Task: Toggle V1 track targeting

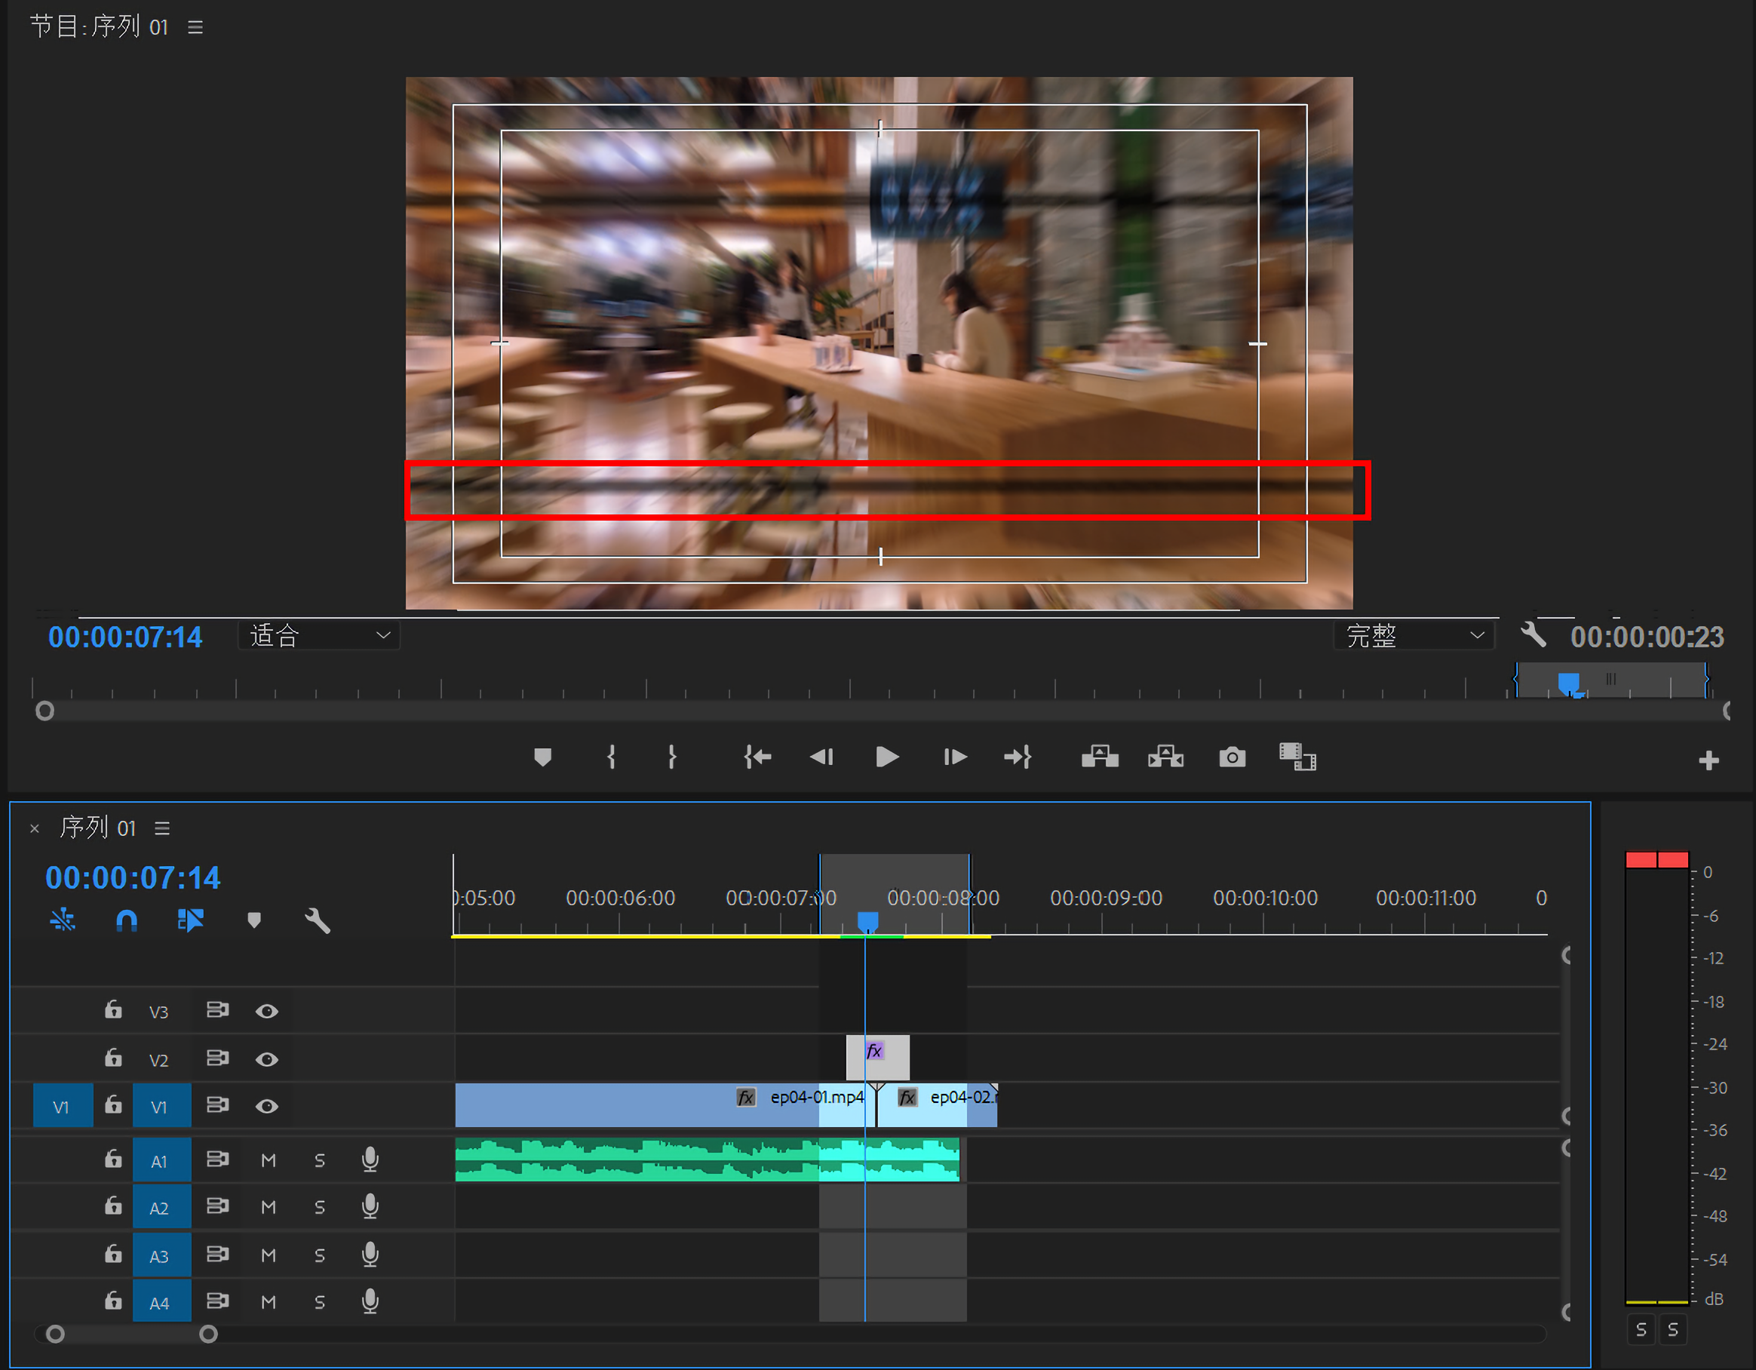Action: (161, 1105)
